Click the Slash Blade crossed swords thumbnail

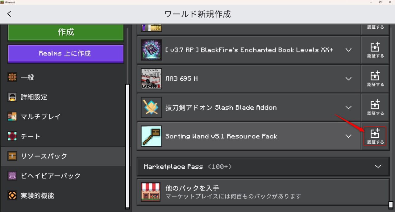(x=151, y=108)
